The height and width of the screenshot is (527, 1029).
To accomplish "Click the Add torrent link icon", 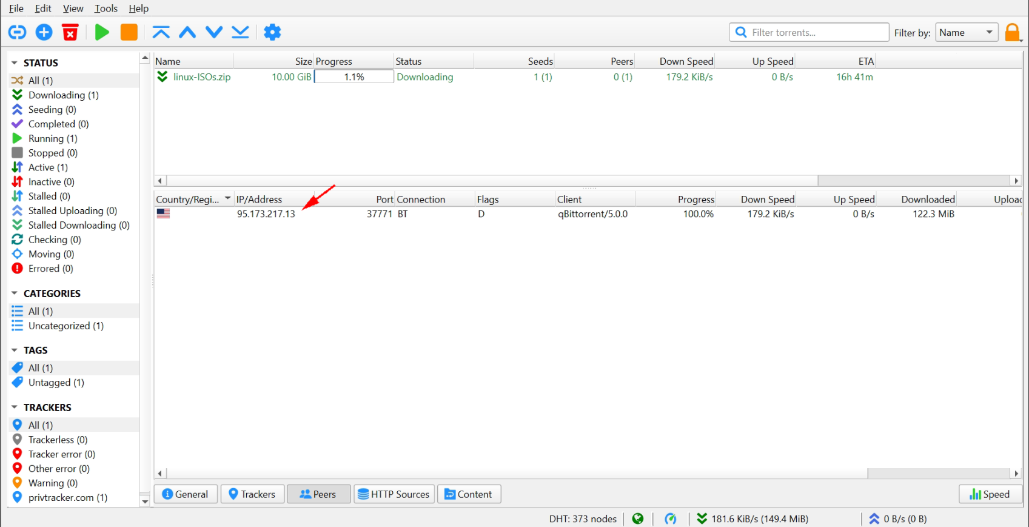I will pyautogui.click(x=17, y=32).
